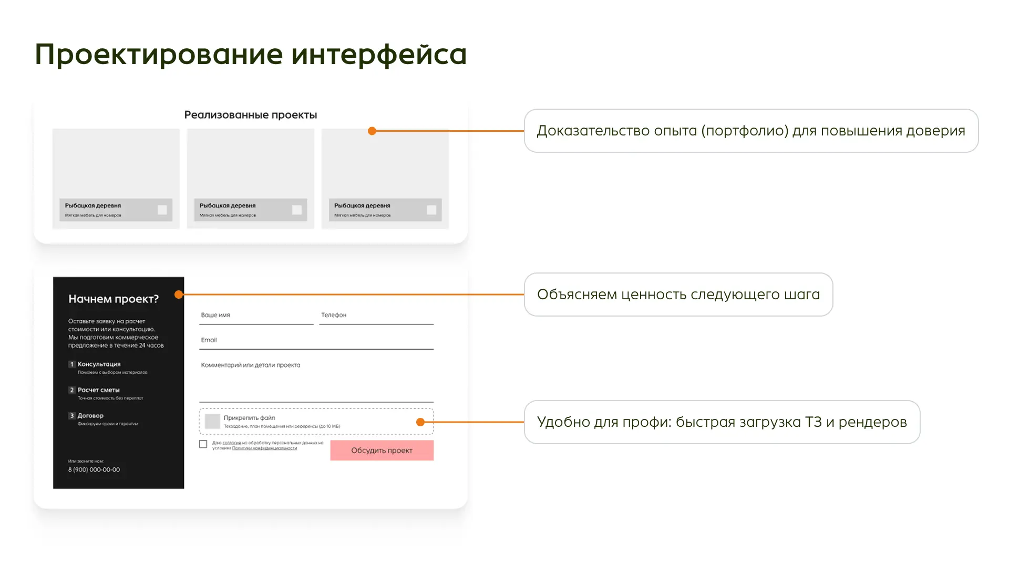Viewport: 1009px width, 567px height.
Task: Focus the Email input field
Action: [x=316, y=341]
